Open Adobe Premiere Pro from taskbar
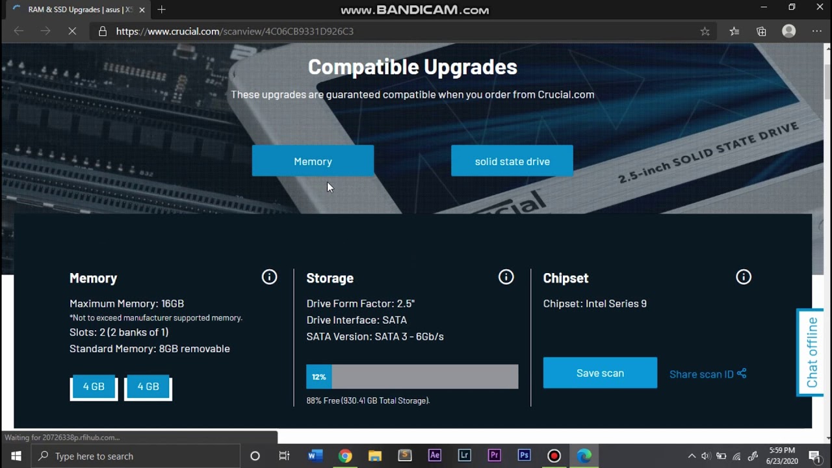Viewport: 832px width, 468px height. coord(494,456)
